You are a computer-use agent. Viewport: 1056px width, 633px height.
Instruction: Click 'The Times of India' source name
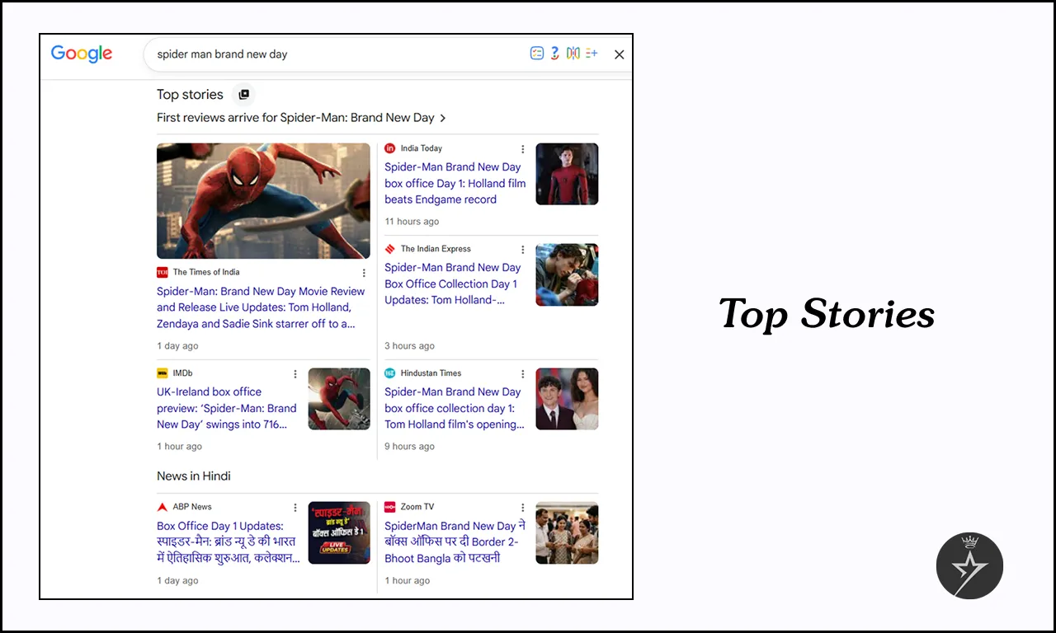pos(206,272)
